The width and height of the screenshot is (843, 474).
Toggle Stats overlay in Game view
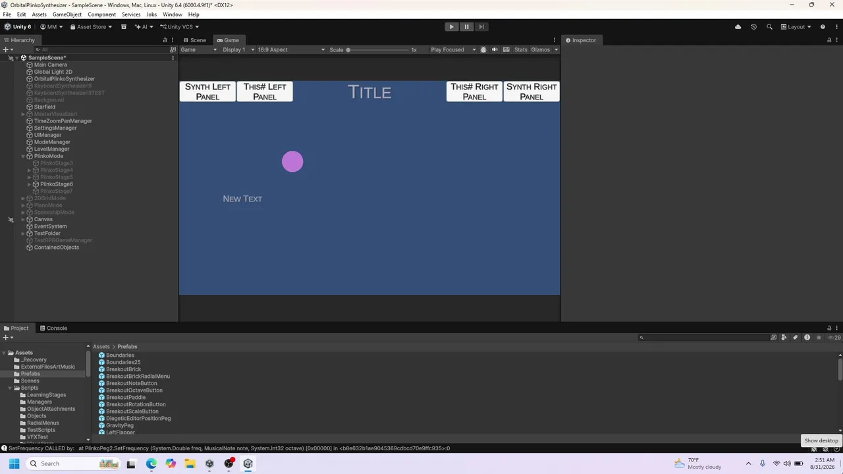(520, 50)
